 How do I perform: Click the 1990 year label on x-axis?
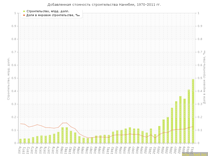point(104,149)
